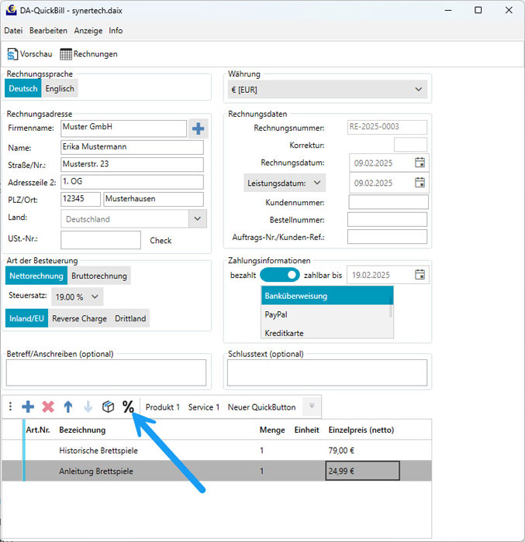Open the Leistungsdatum type dropdown
525x542 pixels.
pos(284,184)
